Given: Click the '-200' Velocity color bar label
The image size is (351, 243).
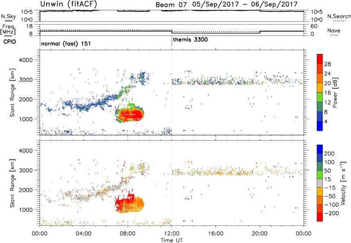Looking at the screenshot, I should 332,213.
